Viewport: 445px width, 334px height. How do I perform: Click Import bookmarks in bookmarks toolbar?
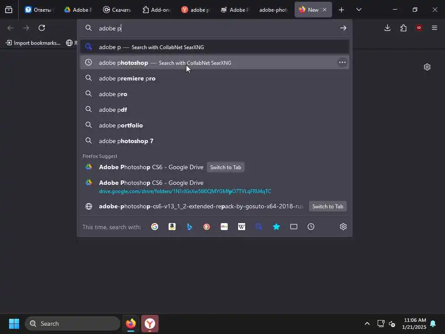point(33,43)
